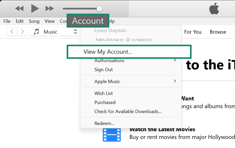Click the Apple logo icon

pos(214,9)
